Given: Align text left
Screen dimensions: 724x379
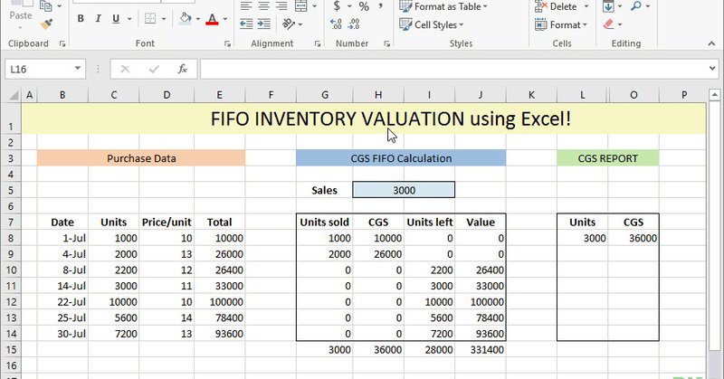Looking at the screenshot, I should tap(246, 6).
